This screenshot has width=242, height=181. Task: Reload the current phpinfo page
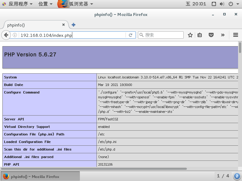click(x=131, y=35)
